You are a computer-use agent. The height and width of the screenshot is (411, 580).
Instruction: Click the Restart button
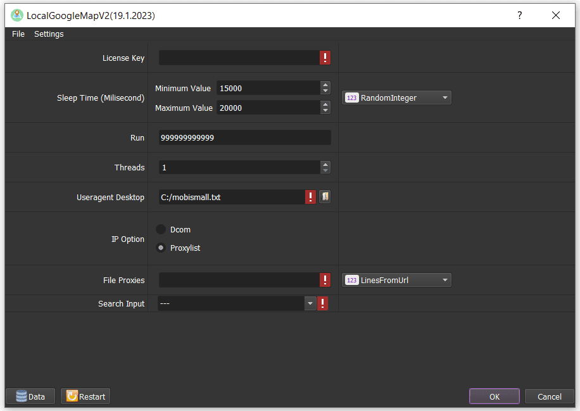pos(85,396)
